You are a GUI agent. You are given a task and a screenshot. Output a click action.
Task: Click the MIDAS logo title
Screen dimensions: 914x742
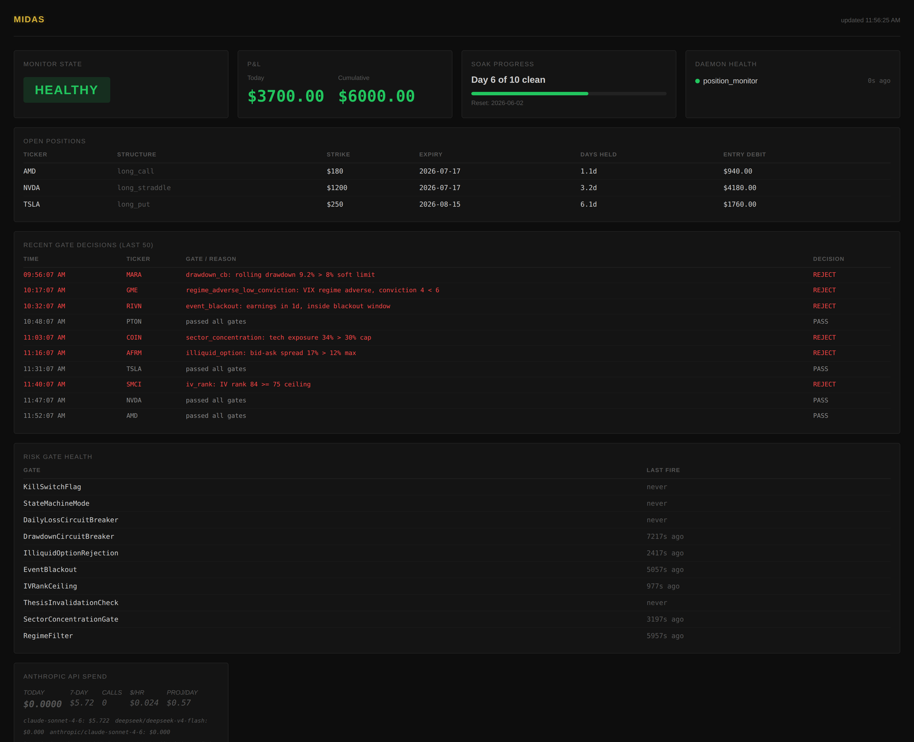(x=29, y=19)
